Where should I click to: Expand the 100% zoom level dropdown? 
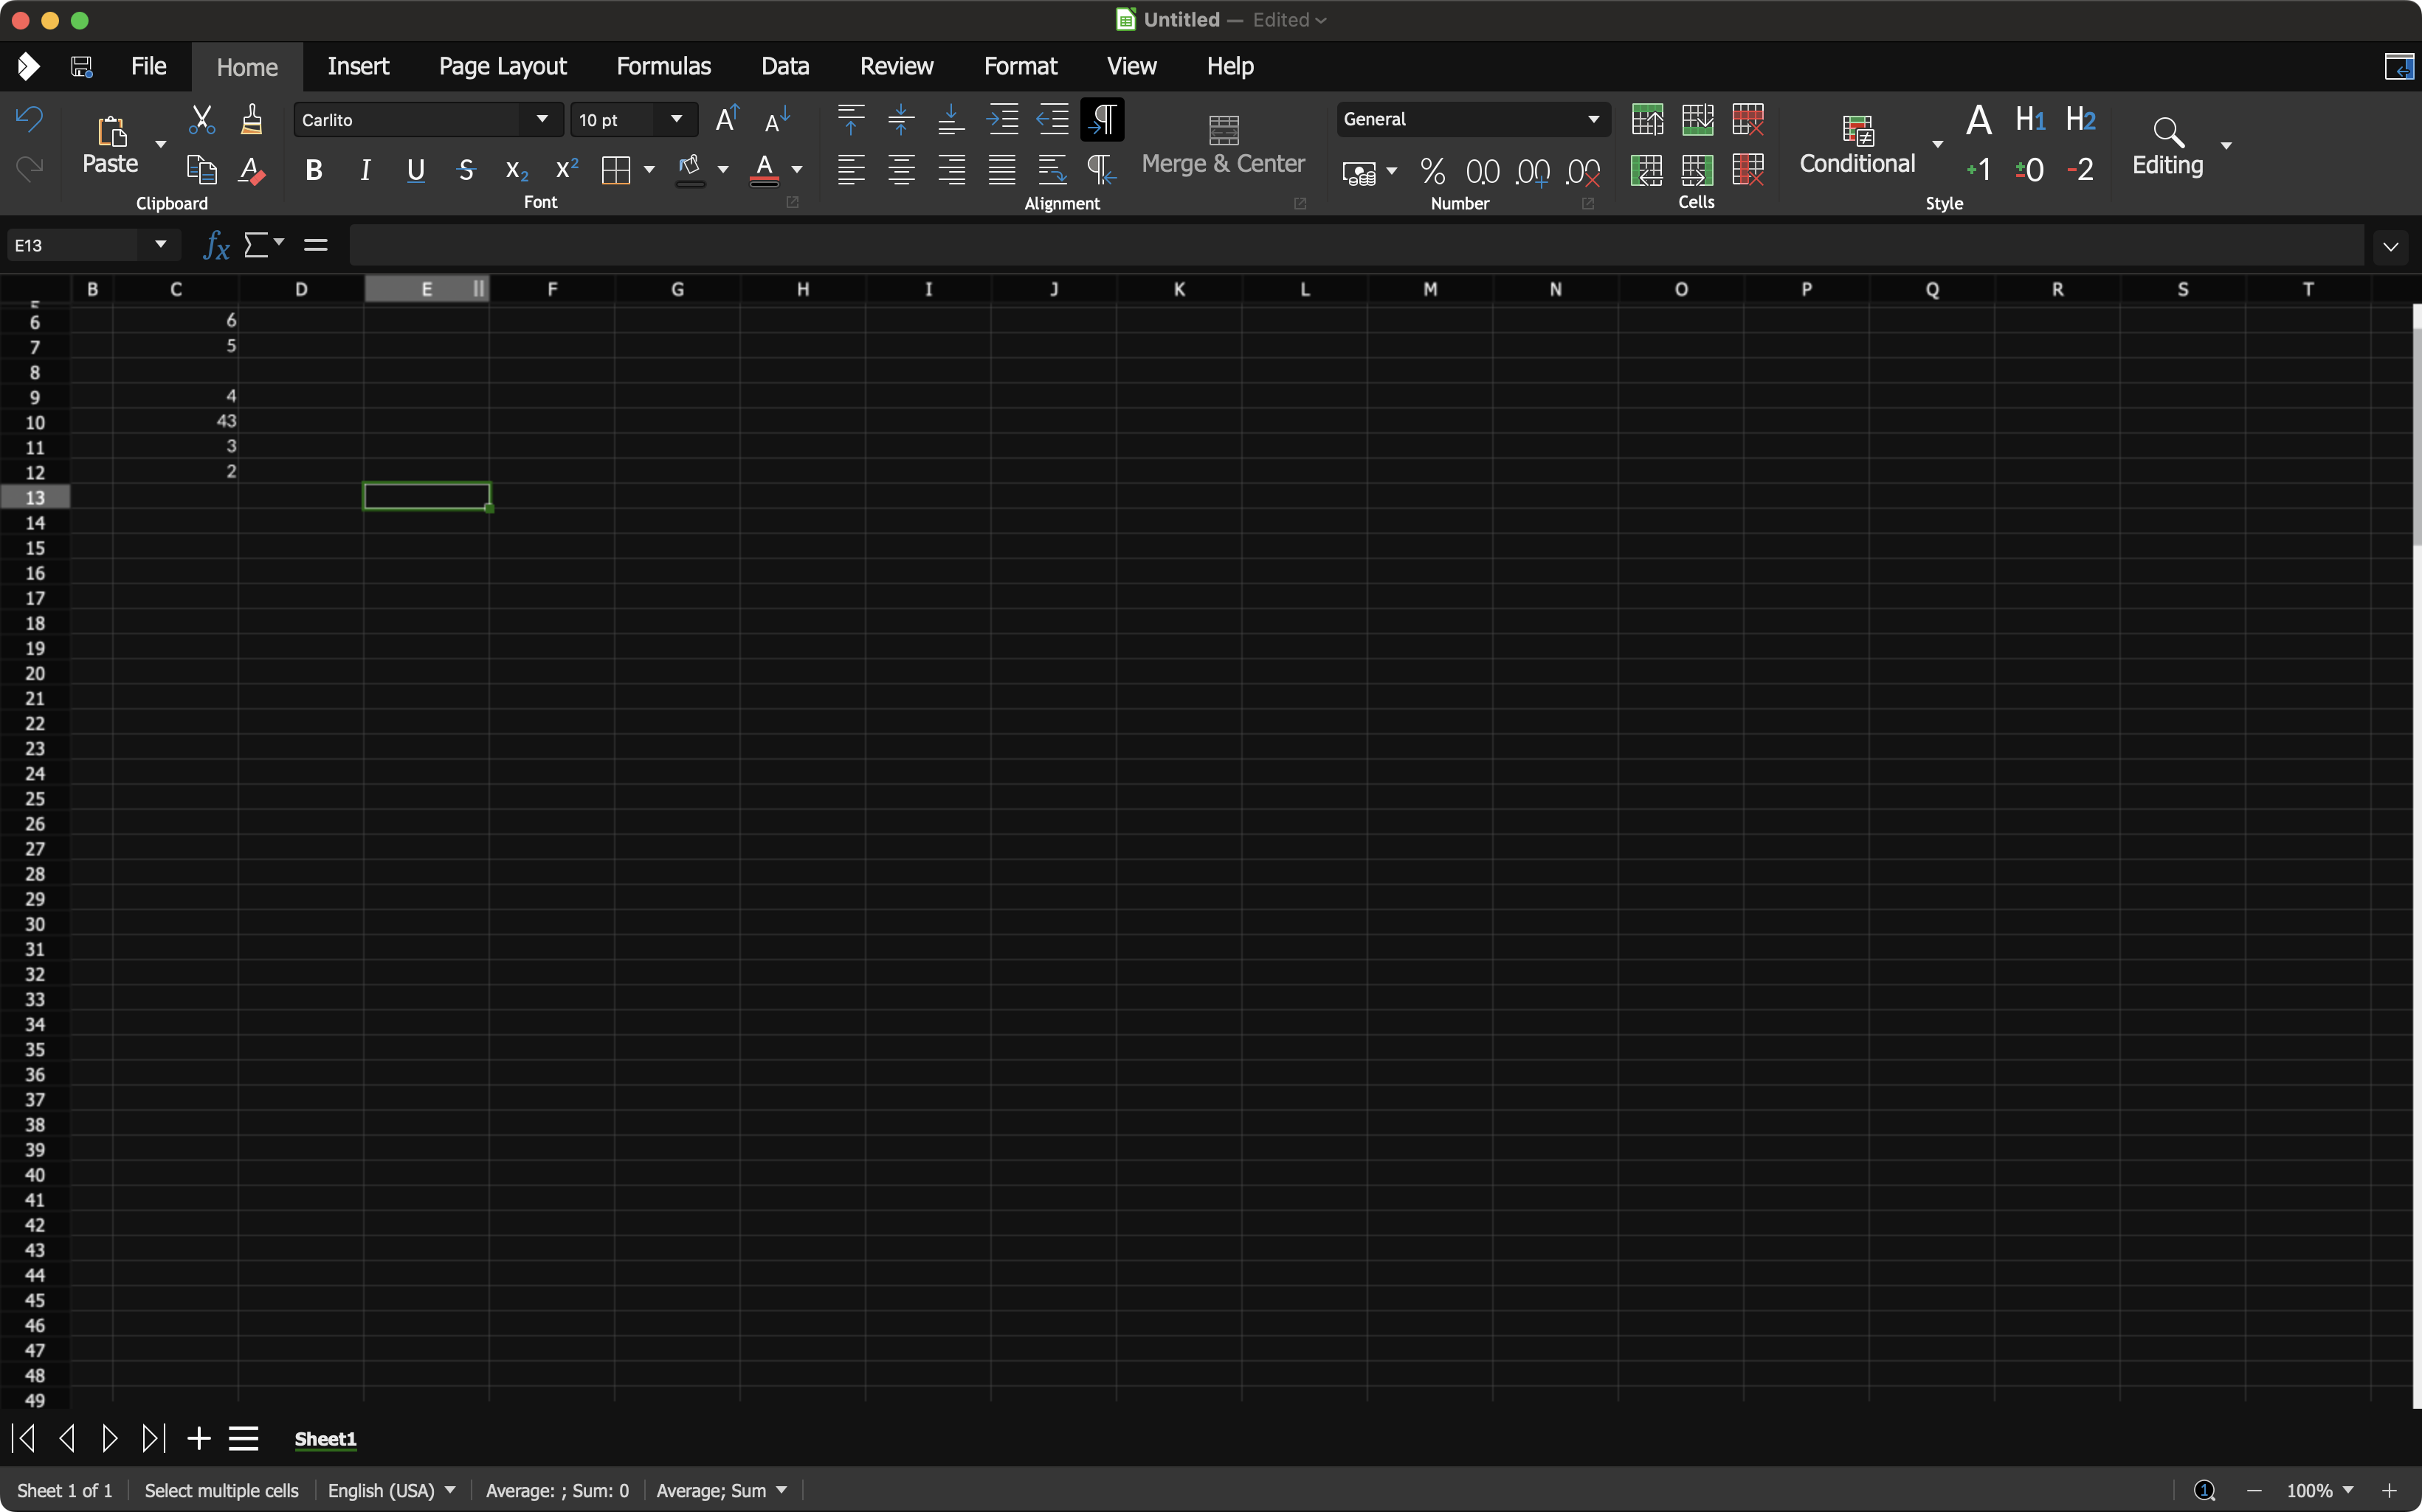[x=2347, y=1490]
